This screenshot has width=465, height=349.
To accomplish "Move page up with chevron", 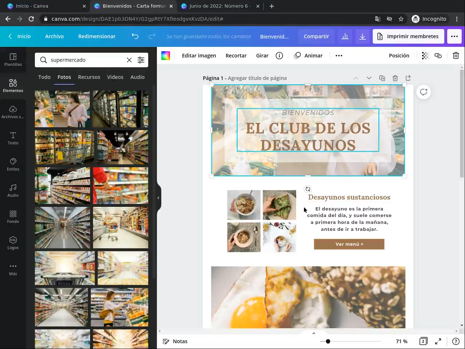I will click(x=356, y=78).
